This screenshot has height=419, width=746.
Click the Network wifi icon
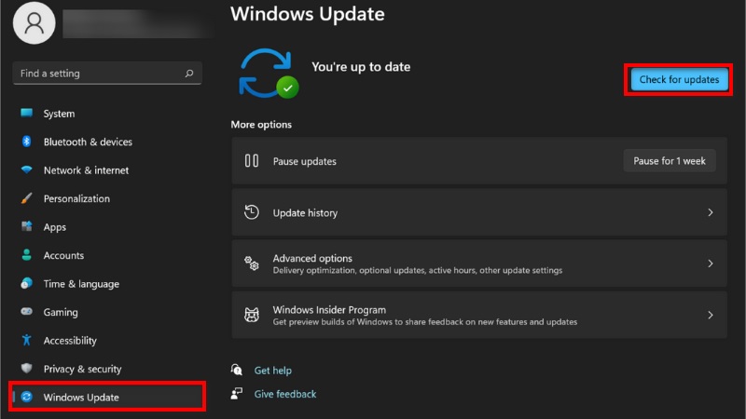(27, 169)
